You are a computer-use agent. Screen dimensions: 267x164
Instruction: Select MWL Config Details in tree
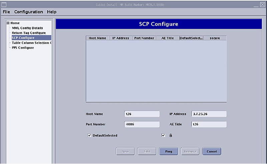[27, 28]
